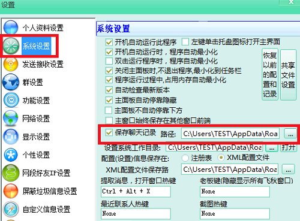This screenshot has width=300, height=221.
Task: Click XML配置文件保存路 path field
Action: pos(229,169)
